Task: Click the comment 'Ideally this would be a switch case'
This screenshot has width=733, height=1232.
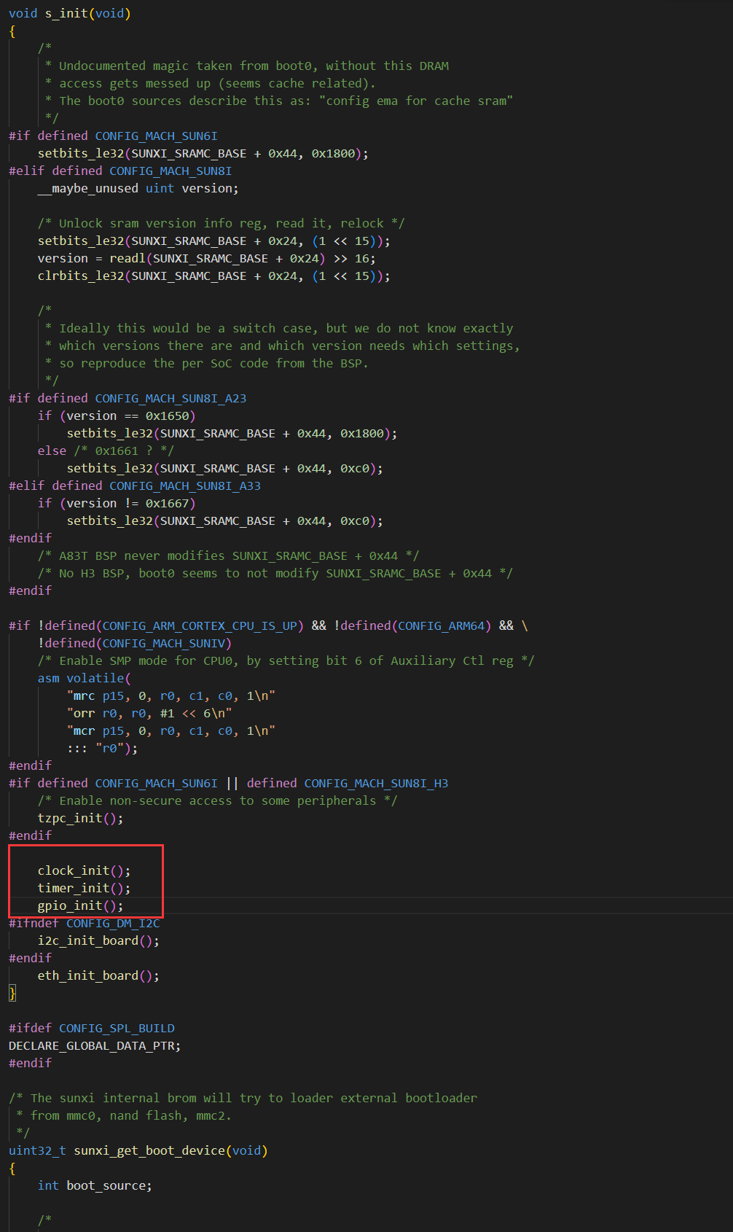Action: pos(279,328)
